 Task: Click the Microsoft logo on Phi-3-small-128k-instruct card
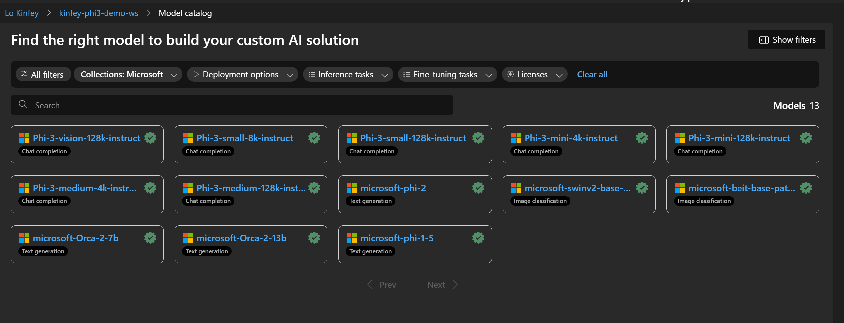(352, 138)
